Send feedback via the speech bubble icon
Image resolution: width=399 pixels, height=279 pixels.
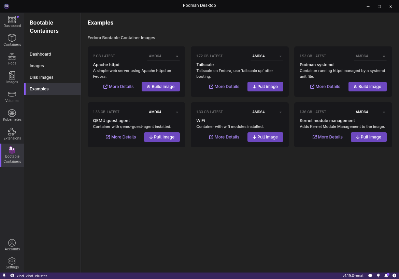(x=370, y=276)
